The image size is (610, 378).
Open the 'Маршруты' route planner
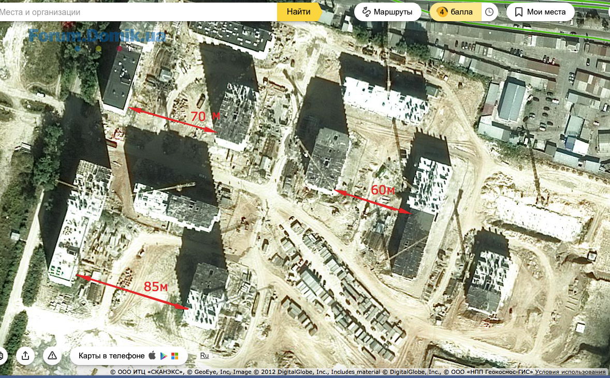(x=387, y=12)
